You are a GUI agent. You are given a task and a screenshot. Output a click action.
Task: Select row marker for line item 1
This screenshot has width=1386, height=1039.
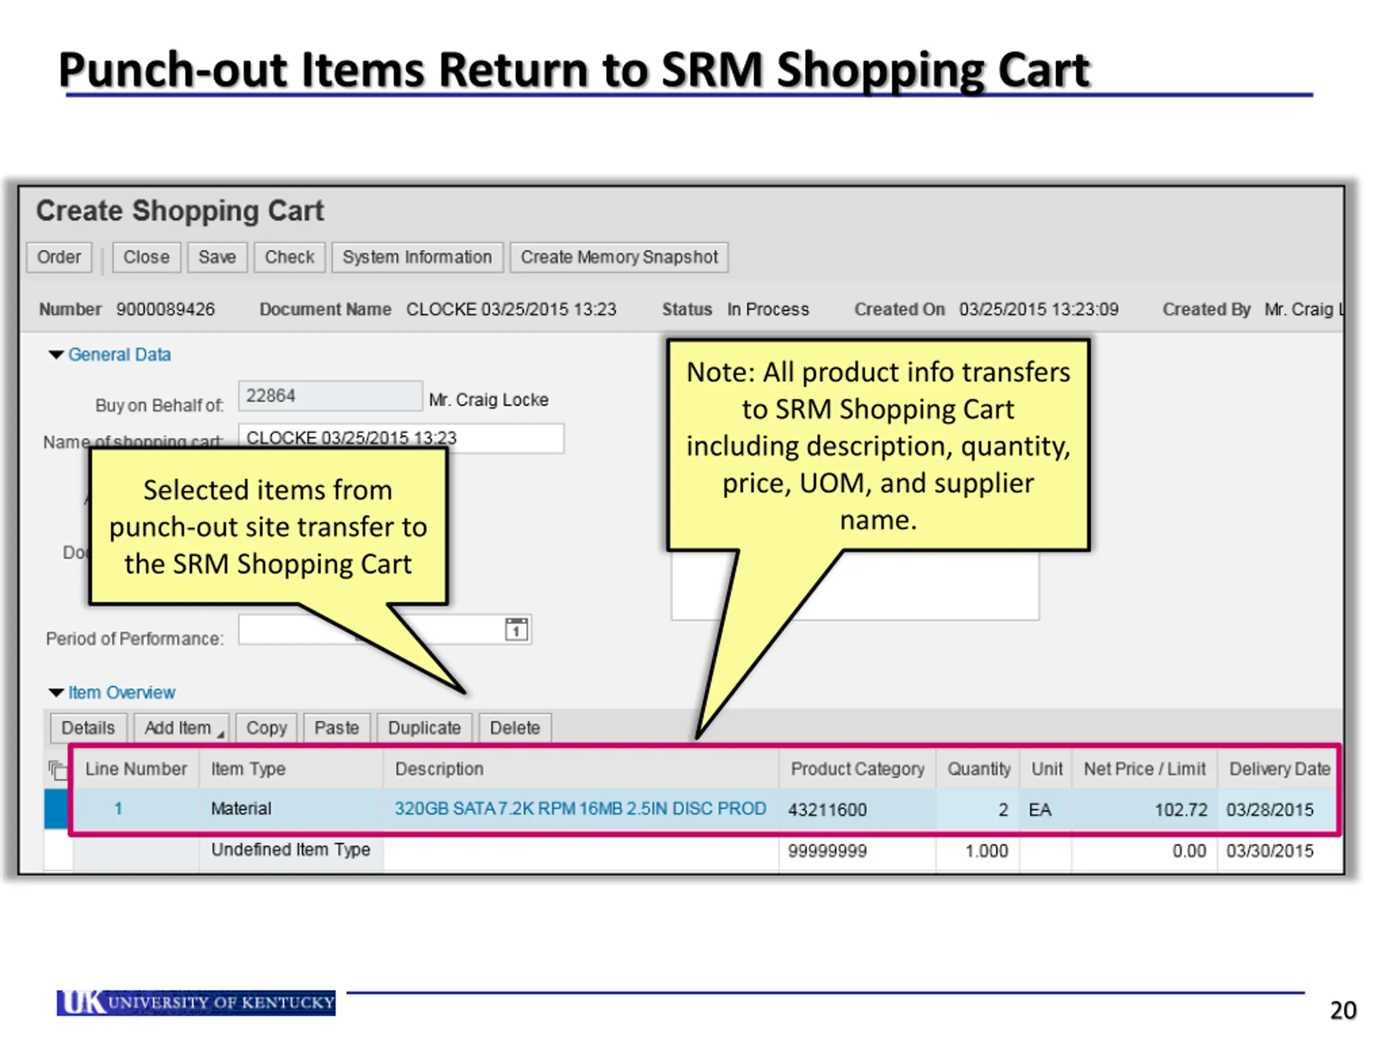click(56, 809)
